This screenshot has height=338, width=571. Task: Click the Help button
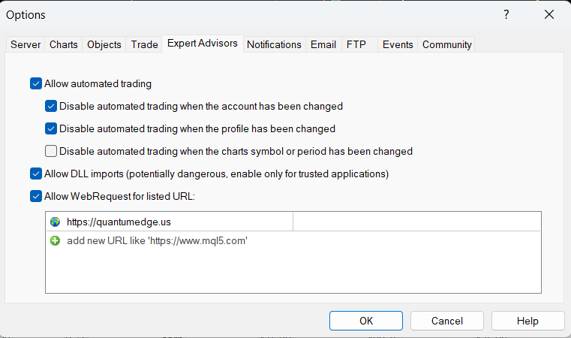click(527, 321)
